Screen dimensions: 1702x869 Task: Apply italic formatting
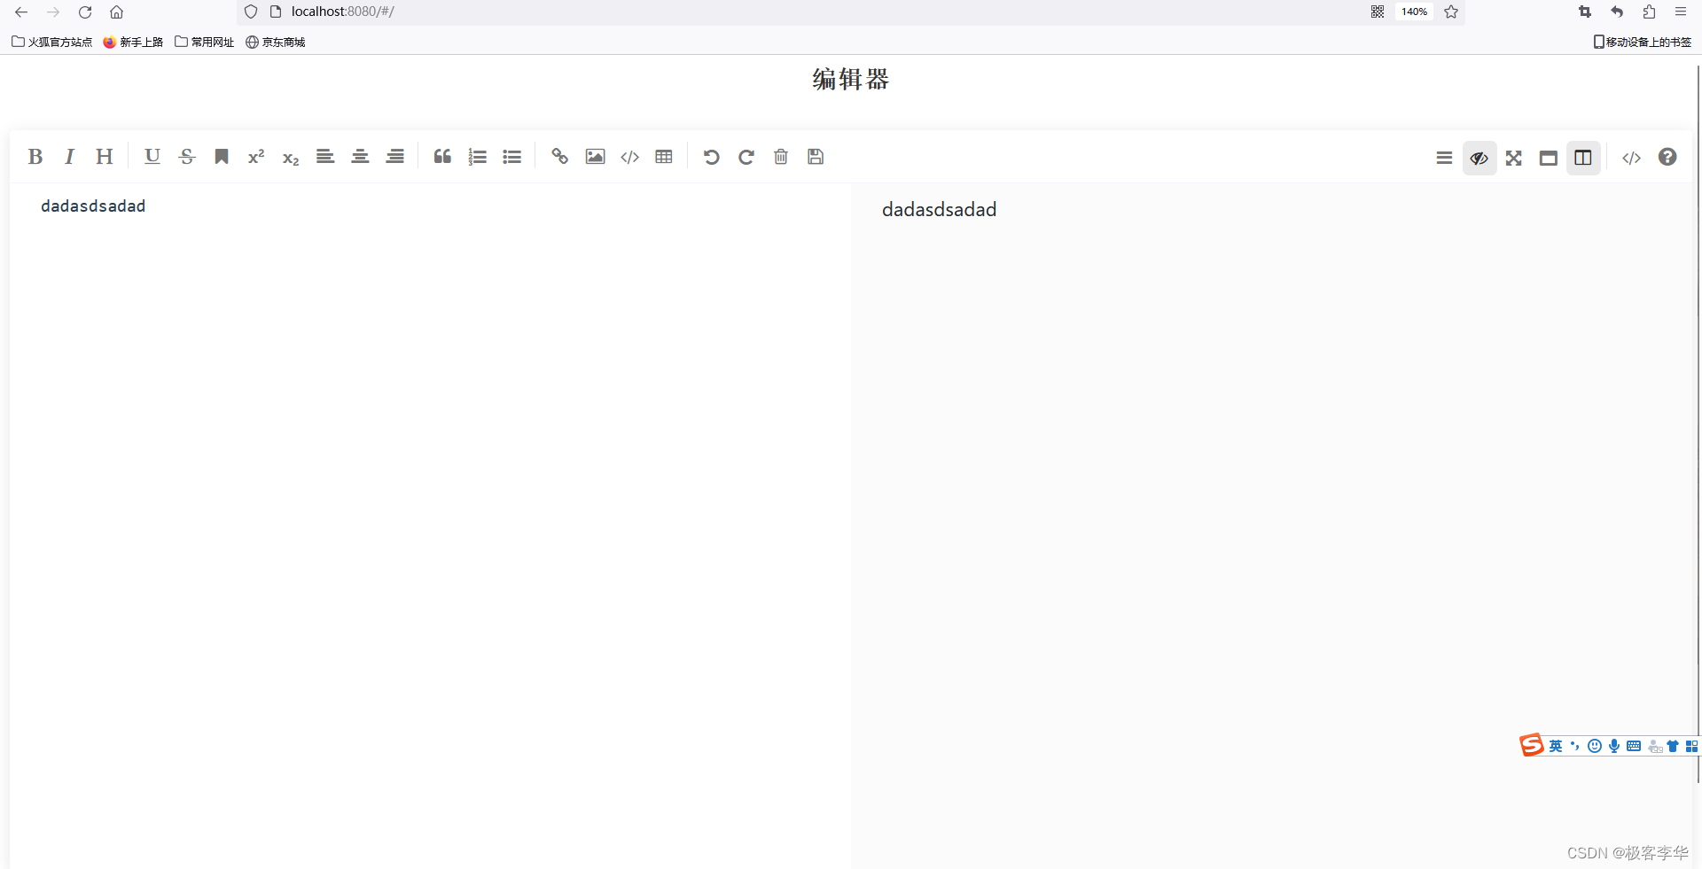point(69,157)
